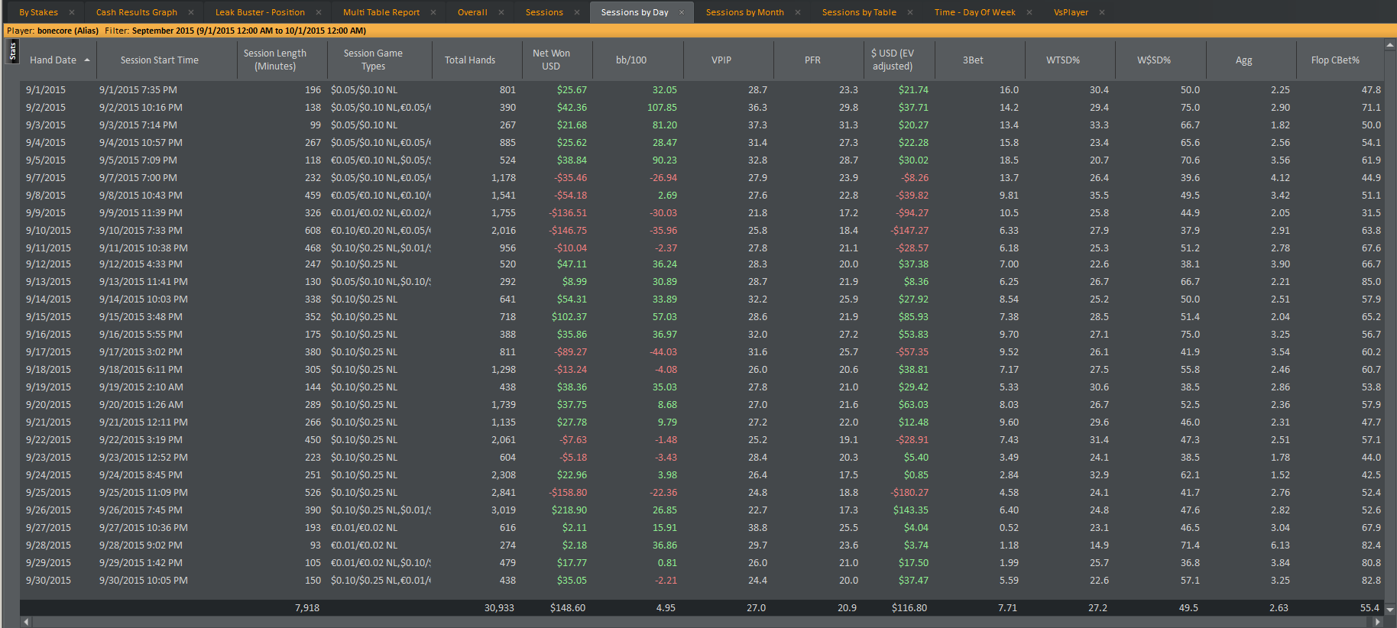This screenshot has width=1397, height=628.
Task: Select the 9/1/2015 session row
Action: click(x=702, y=90)
